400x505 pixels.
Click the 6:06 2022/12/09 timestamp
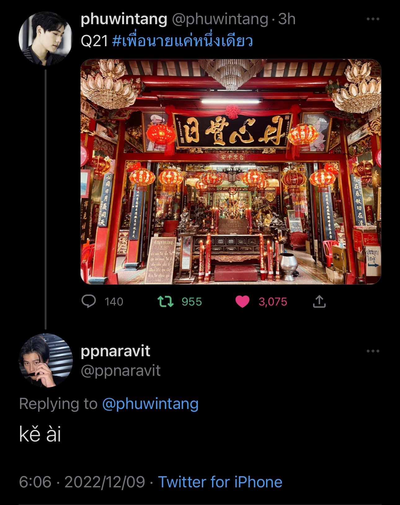pos(82,482)
